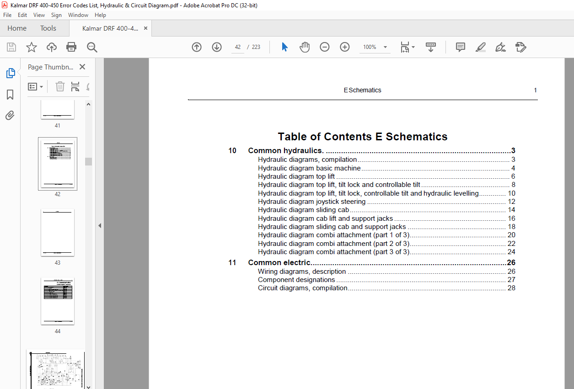Click the print pages thumbnail icon
Screen dimensions: 574x389
[75, 86]
